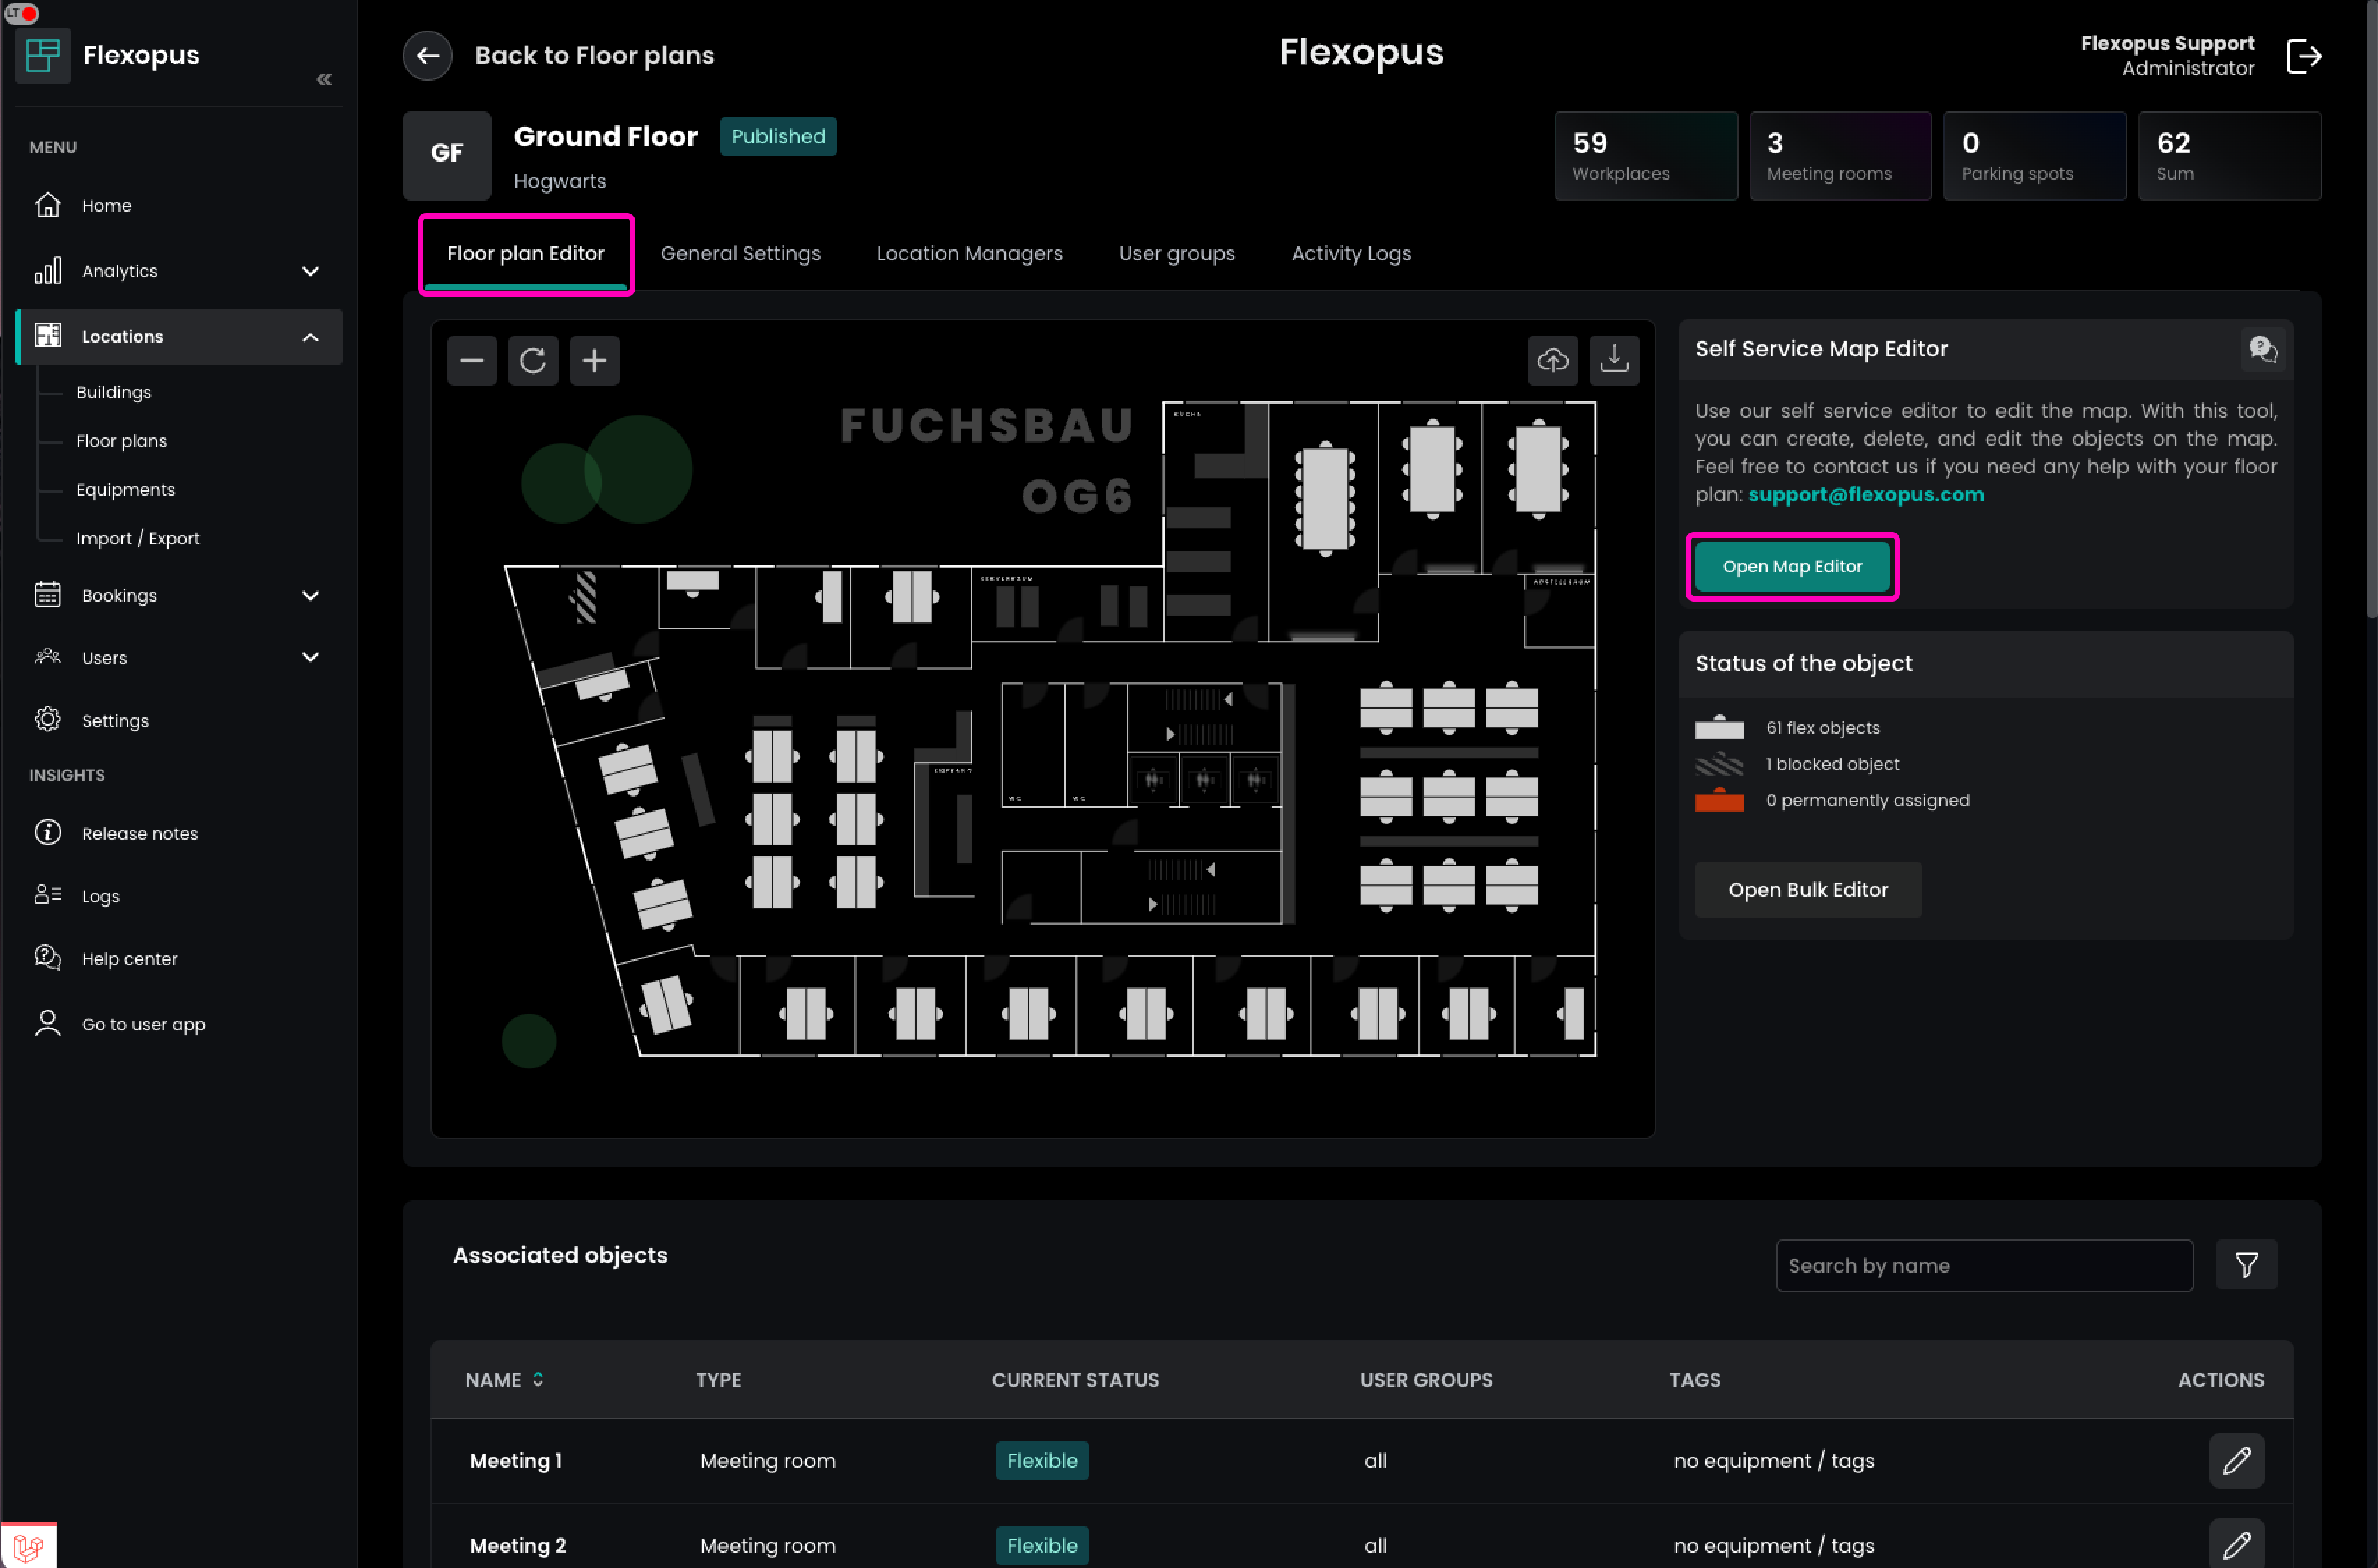The height and width of the screenshot is (1568, 2378).
Task: Open the Activity Logs tab
Action: (x=1351, y=254)
